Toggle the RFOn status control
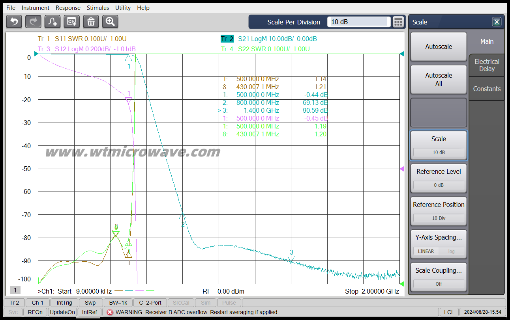This screenshot has width=510, height=320. tap(35, 312)
